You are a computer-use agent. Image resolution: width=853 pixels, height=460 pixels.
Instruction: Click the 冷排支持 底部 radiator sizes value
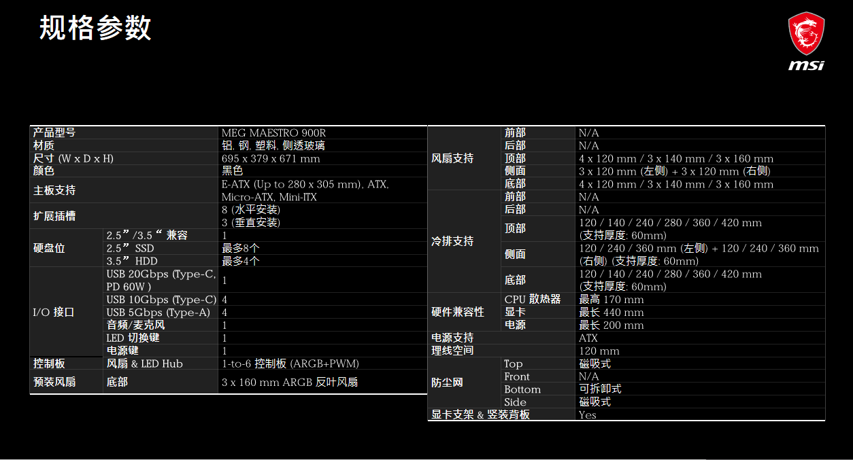[x=671, y=280]
